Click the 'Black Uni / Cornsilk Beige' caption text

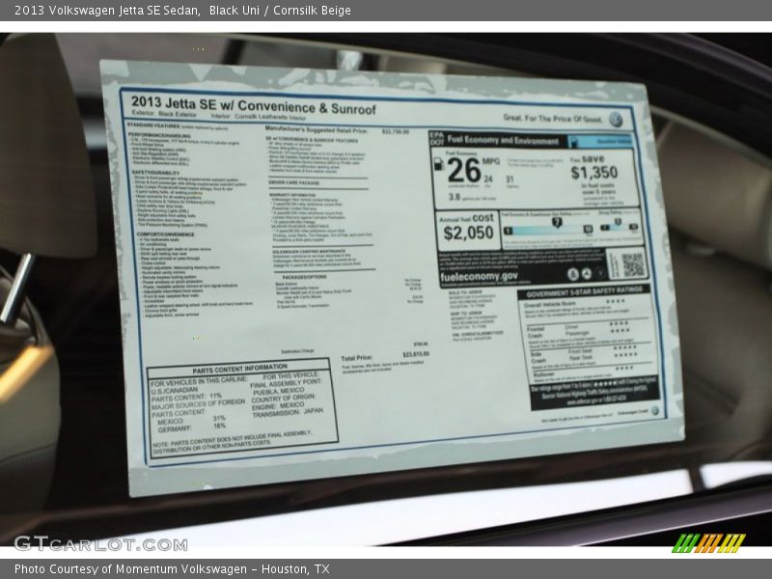point(280,10)
